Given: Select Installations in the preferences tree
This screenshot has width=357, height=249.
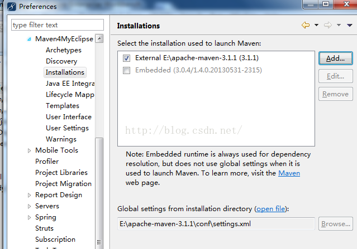Looking at the screenshot, I should [65, 72].
